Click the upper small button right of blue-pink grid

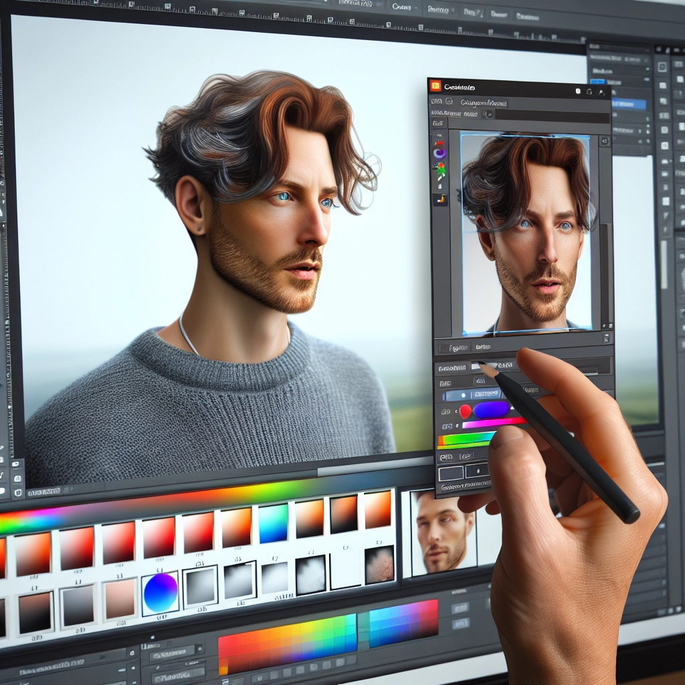click(x=460, y=607)
